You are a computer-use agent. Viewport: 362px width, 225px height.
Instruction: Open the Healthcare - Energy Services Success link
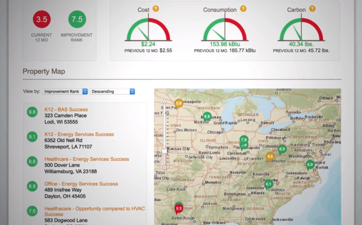coord(87,159)
